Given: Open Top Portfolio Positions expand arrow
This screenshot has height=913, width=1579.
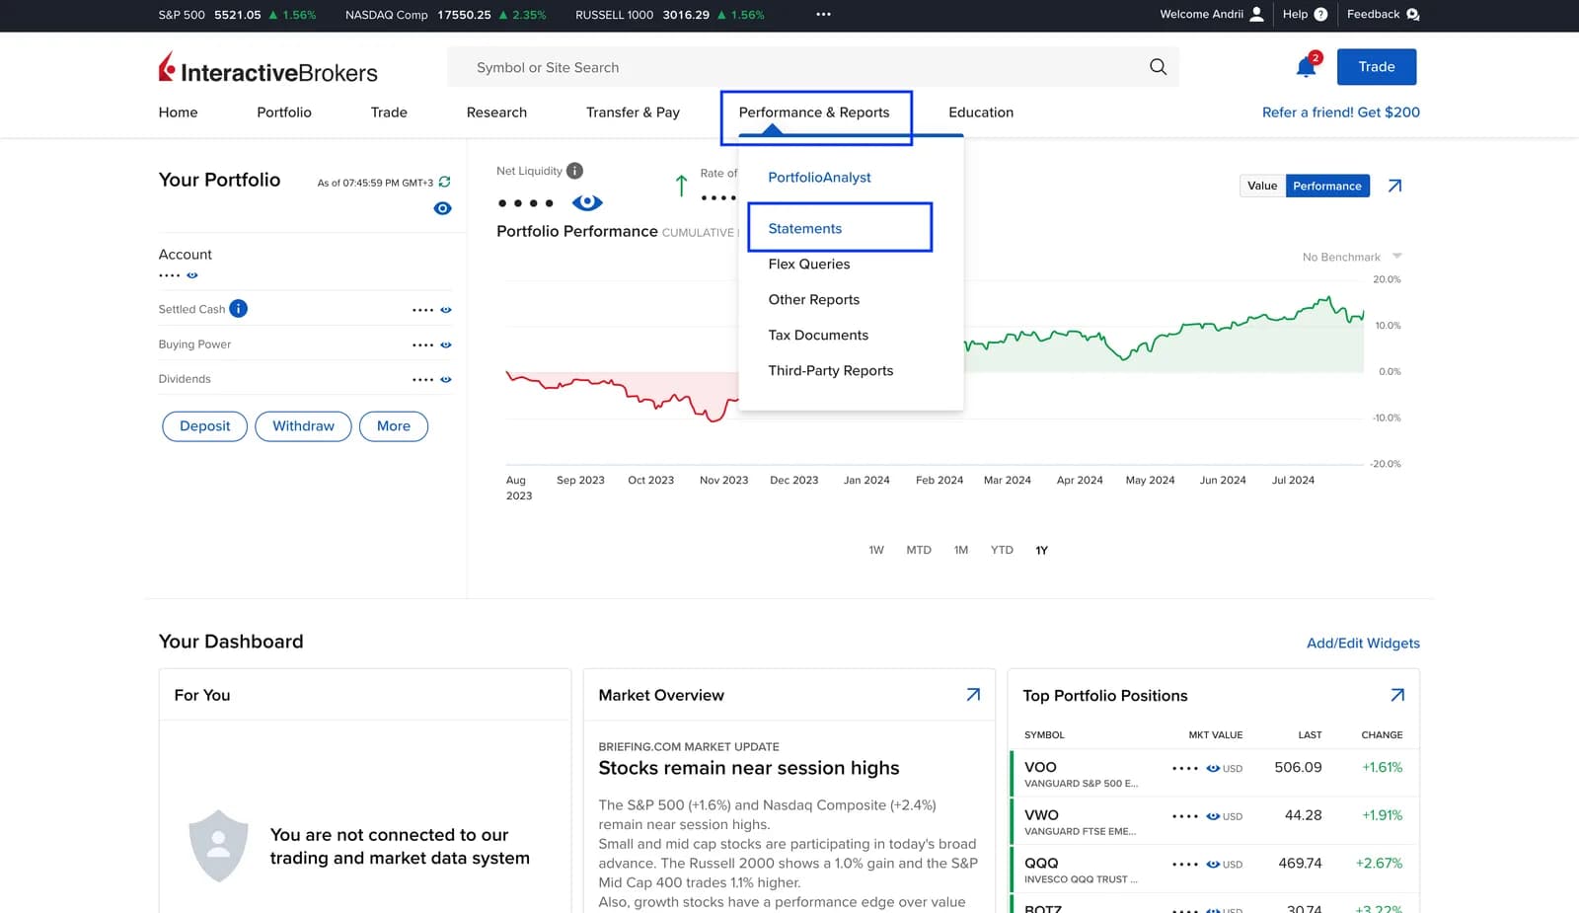Looking at the screenshot, I should point(1397,695).
